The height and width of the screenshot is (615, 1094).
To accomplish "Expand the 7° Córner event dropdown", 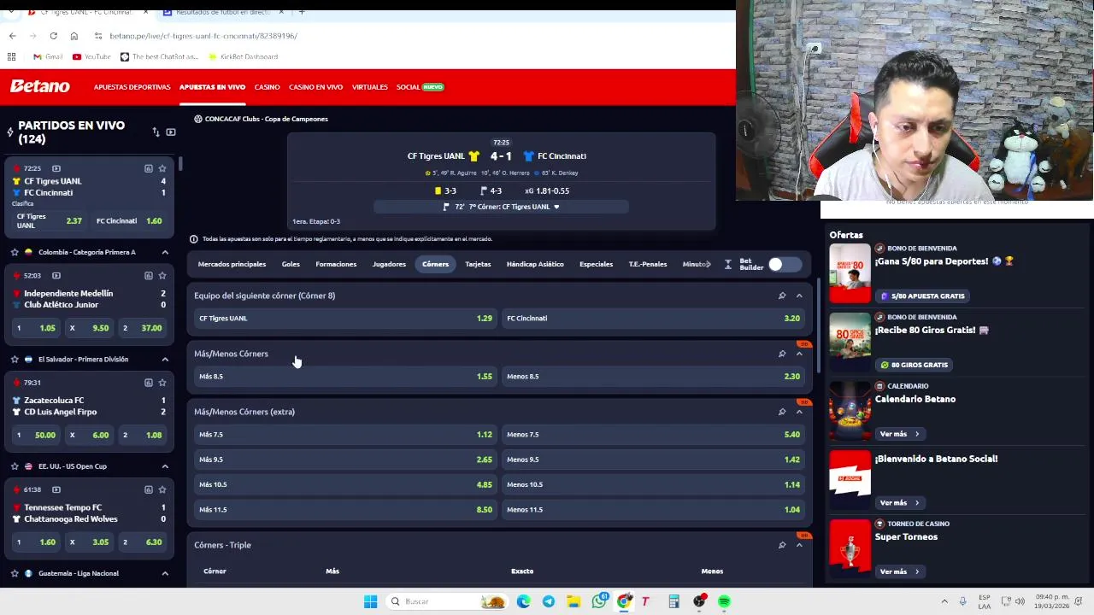I will [556, 207].
